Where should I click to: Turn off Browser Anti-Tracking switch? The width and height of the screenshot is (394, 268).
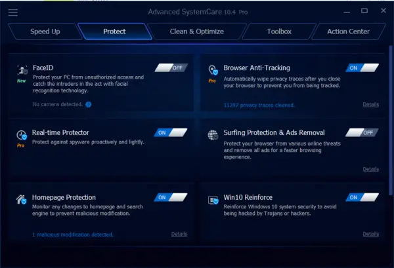[x=362, y=67]
